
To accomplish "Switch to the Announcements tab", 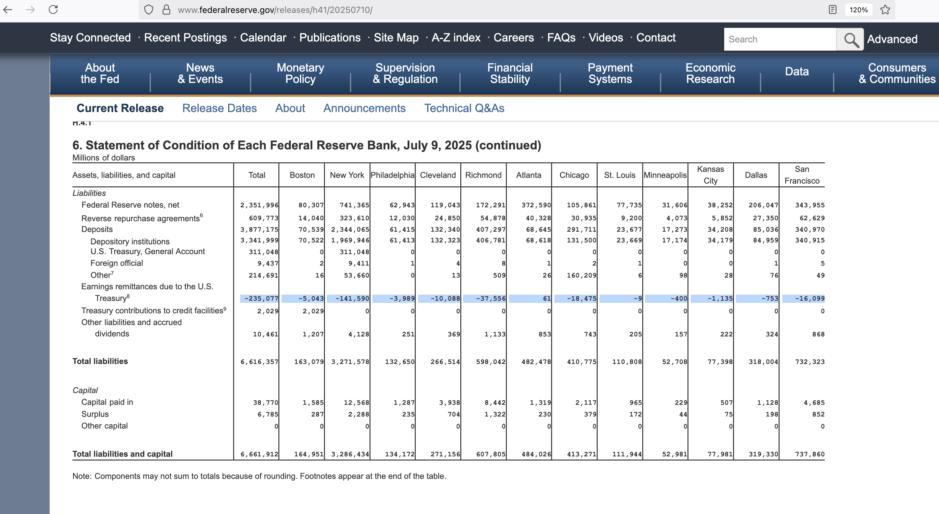I will click(x=364, y=108).
